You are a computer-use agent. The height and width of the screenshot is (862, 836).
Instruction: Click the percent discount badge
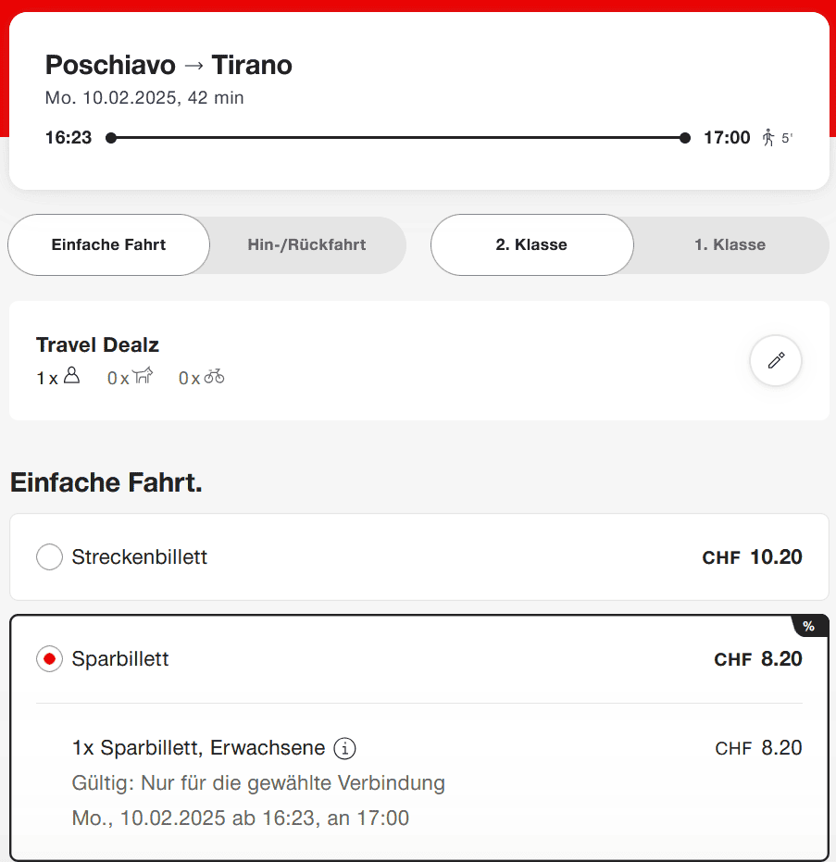pyautogui.click(x=808, y=627)
